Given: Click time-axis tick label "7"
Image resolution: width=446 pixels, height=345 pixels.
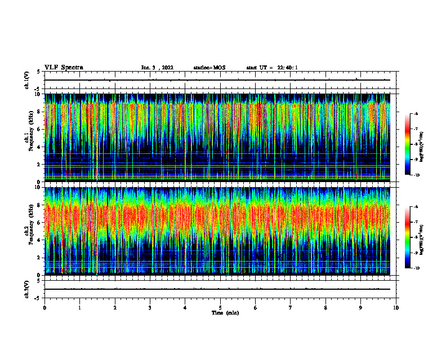Looking at the screenshot, I should 291,308.
